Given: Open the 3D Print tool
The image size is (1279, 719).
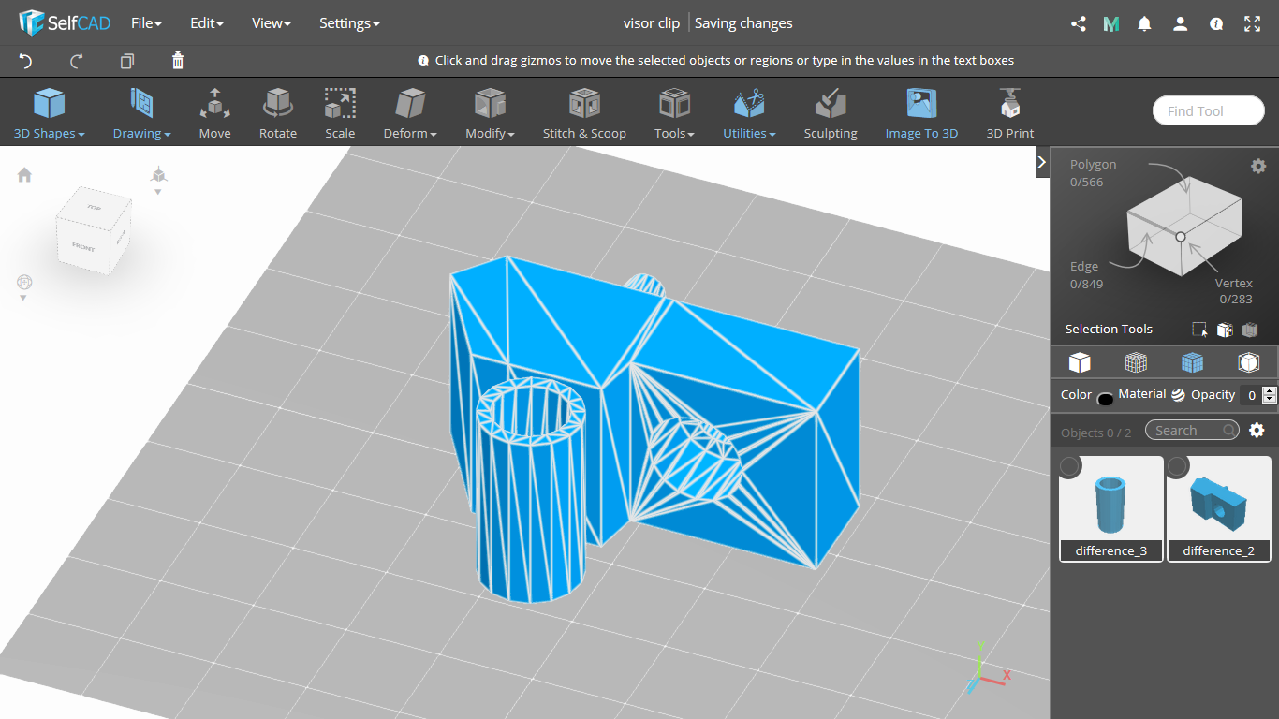Looking at the screenshot, I should pyautogui.click(x=1010, y=113).
